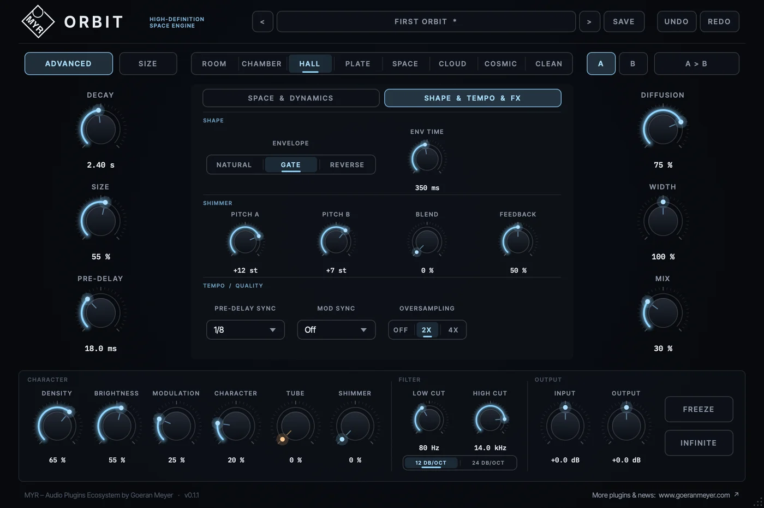Click the Density knob

(57, 426)
